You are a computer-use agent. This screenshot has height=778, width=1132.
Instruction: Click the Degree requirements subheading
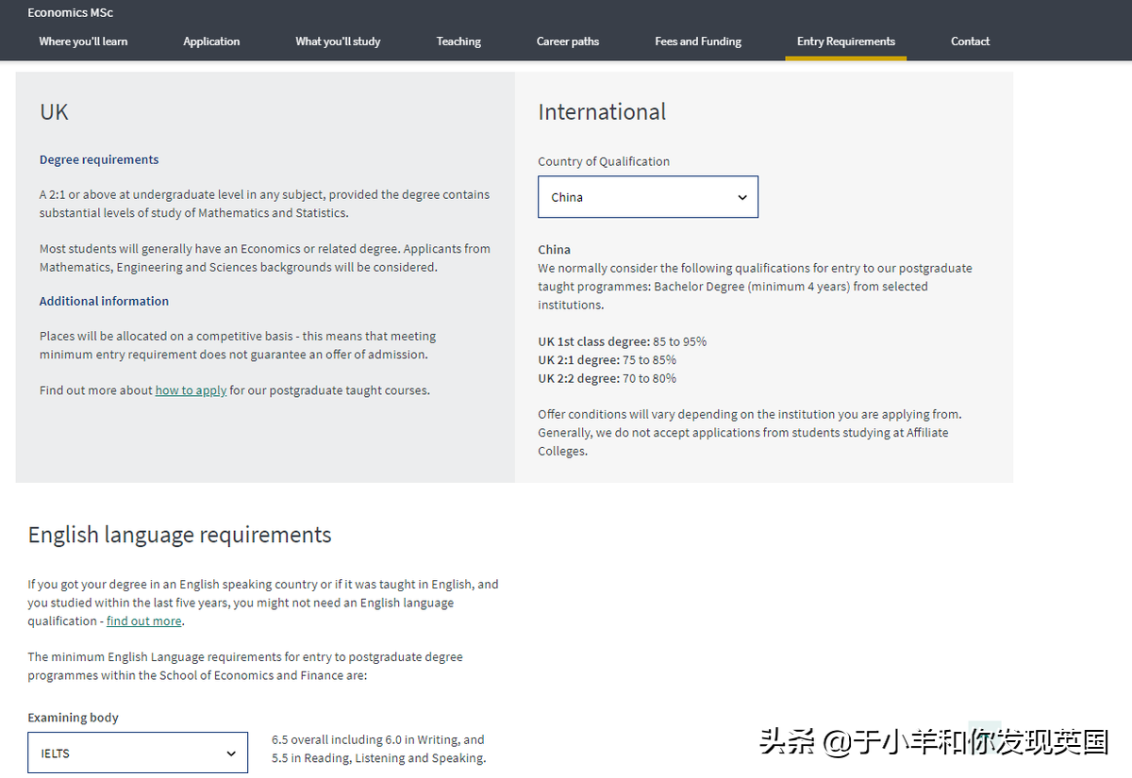pyautogui.click(x=99, y=159)
